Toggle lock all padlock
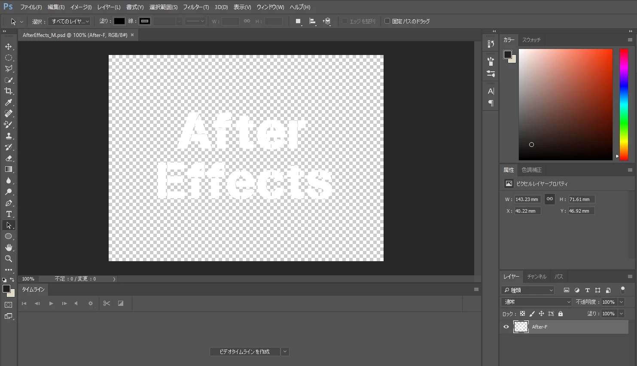 pyautogui.click(x=561, y=314)
